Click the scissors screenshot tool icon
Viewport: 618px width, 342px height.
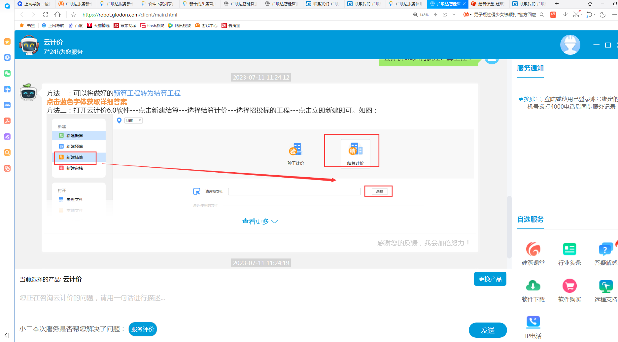[x=576, y=15]
